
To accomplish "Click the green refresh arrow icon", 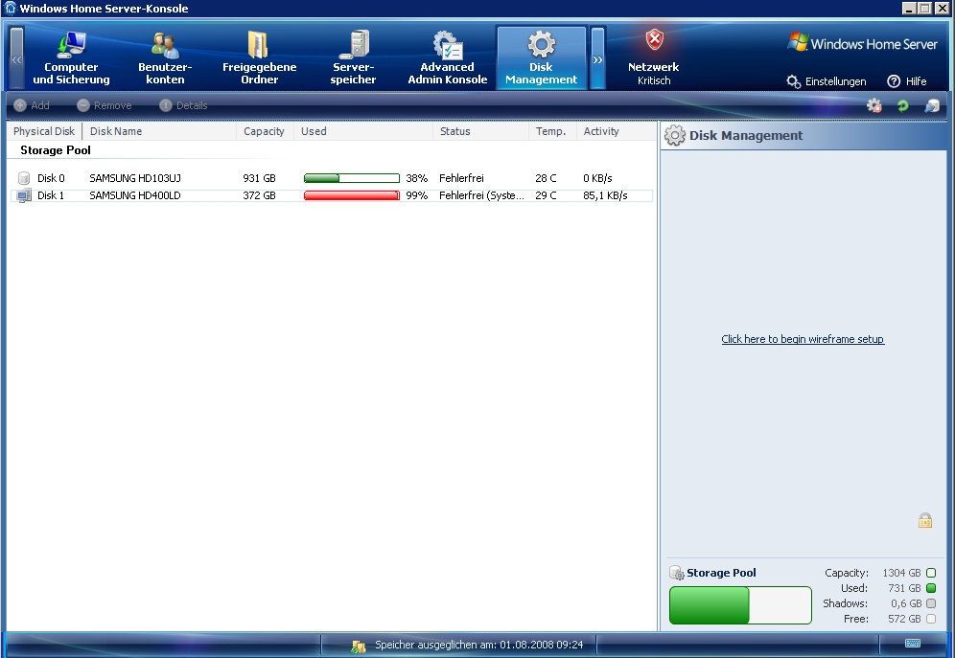I will [x=902, y=105].
